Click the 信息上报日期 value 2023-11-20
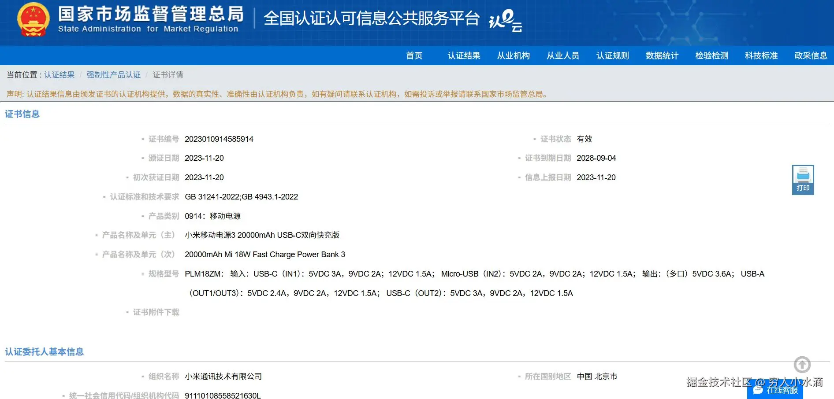Screen dimensions: 834x399 point(596,177)
